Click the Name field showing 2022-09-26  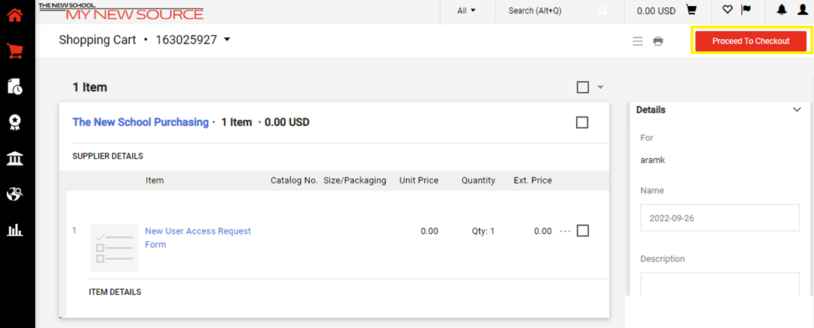(720, 218)
